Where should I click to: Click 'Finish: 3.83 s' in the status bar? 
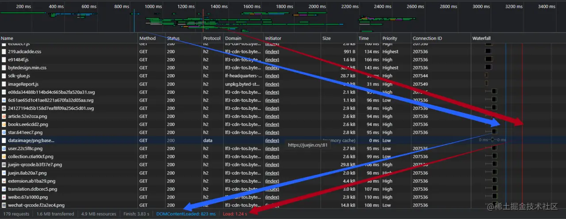137,214
